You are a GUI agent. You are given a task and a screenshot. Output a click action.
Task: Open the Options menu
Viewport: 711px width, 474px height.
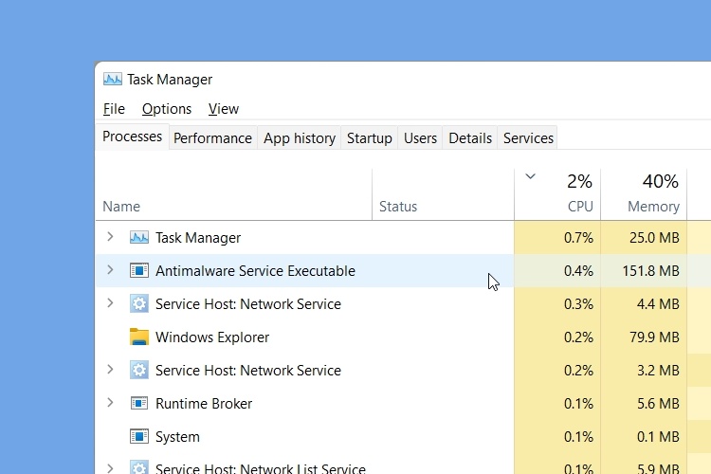click(167, 109)
